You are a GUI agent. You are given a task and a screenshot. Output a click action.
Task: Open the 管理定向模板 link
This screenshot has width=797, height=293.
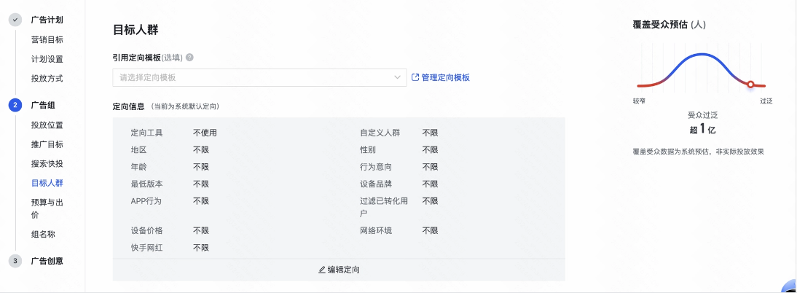coord(446,77)
